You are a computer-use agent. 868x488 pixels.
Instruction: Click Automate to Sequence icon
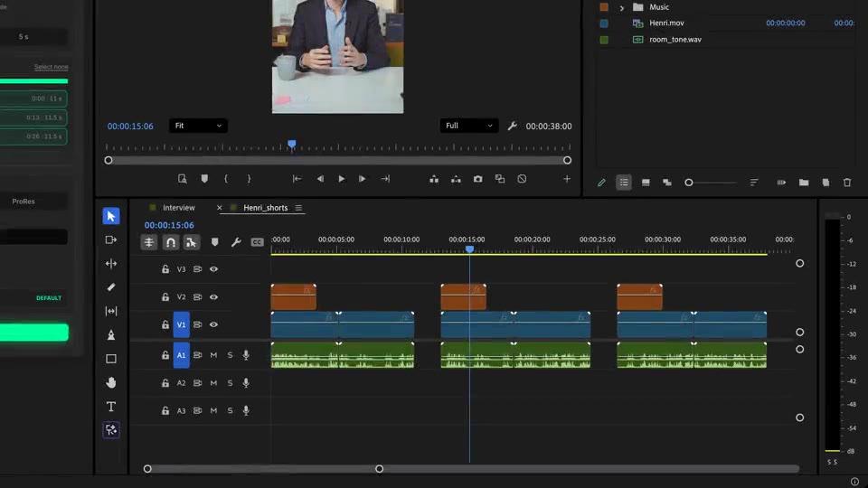click(781, 182)
